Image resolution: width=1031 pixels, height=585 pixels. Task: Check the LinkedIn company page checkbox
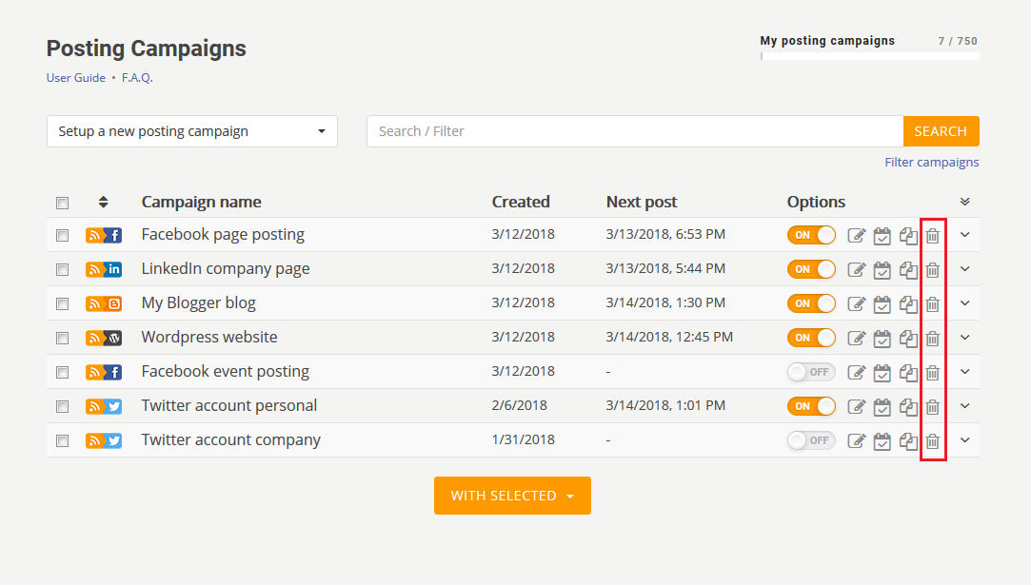pos(63,269)
